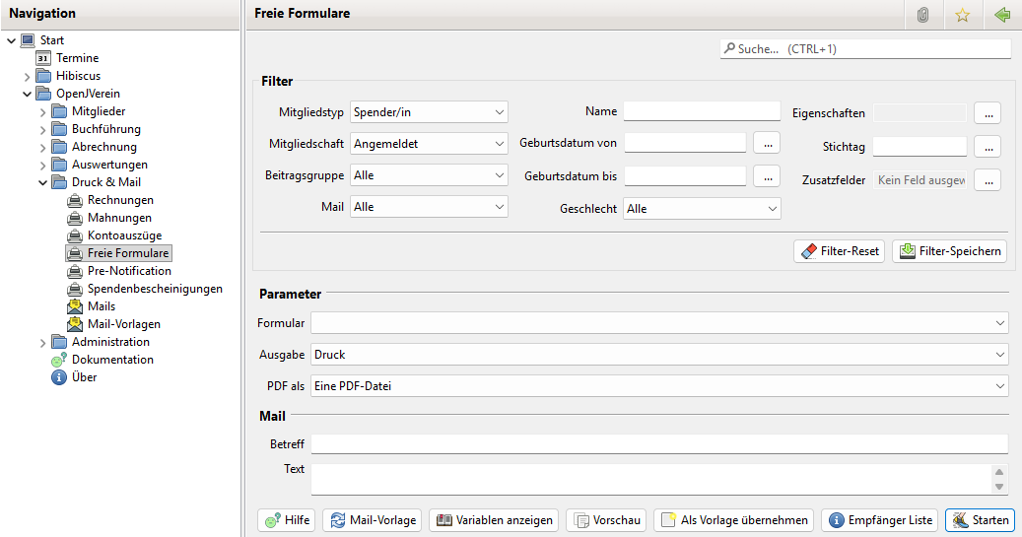Click the Starten button
Screen dimensions: 1022x537
click(x=979, y=520)
